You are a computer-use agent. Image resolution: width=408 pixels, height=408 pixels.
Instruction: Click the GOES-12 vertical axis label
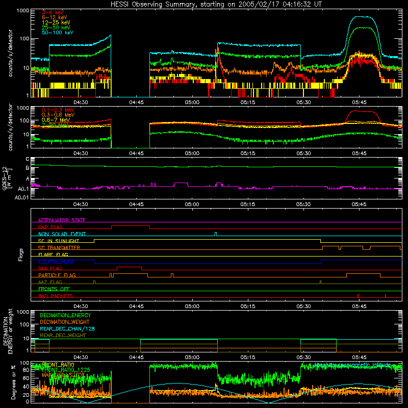pos(7,178)
